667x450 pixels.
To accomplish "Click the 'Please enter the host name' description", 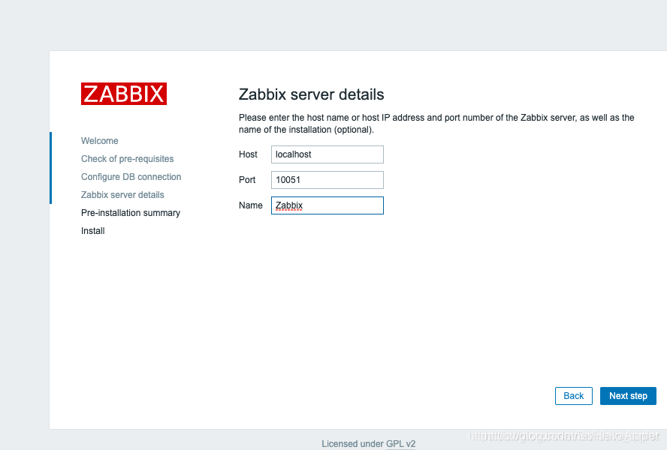I will (436, 124).
